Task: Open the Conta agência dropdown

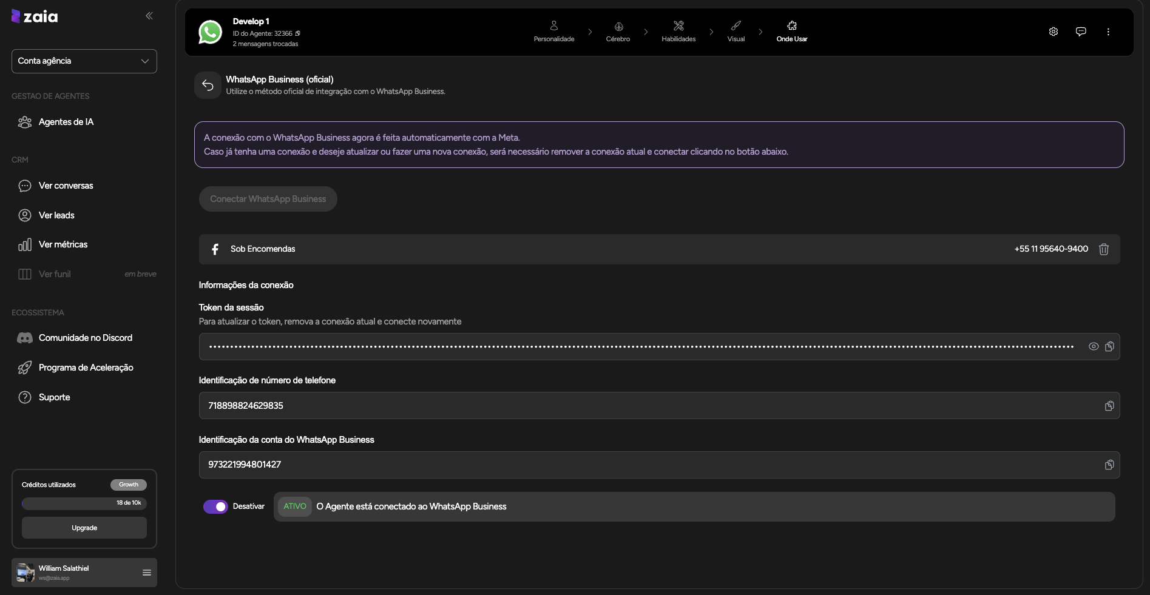Action: click(x=84, y=61)
